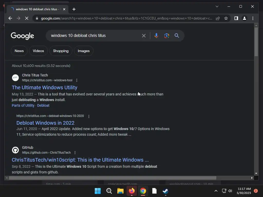
Task: Open Chrome three-dot menu
Action: [x=253, y=18]
